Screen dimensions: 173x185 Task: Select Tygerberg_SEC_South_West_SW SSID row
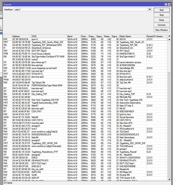(47, 42)
